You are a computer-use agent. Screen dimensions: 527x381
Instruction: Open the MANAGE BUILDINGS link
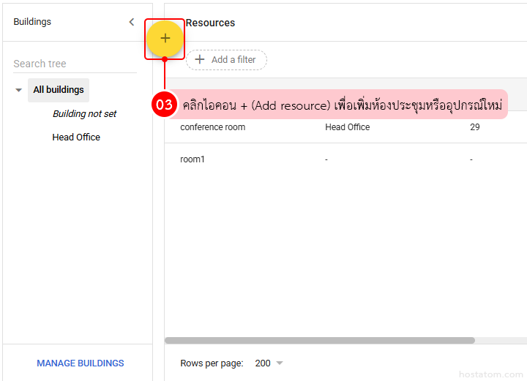pos(81,363)
